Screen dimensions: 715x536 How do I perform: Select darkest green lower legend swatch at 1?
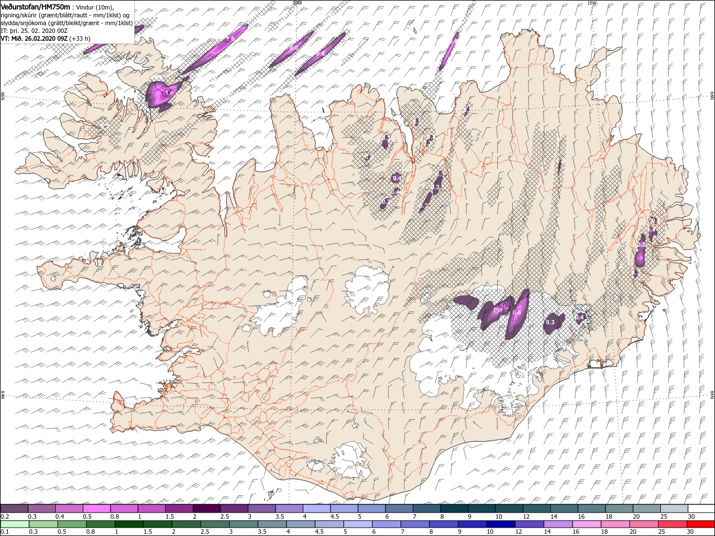[x=128, y=524]
